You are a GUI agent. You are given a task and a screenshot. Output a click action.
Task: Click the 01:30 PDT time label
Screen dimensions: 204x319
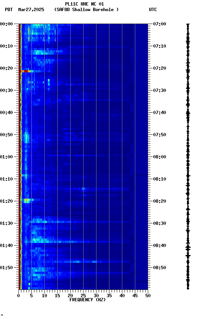point(6,224)
